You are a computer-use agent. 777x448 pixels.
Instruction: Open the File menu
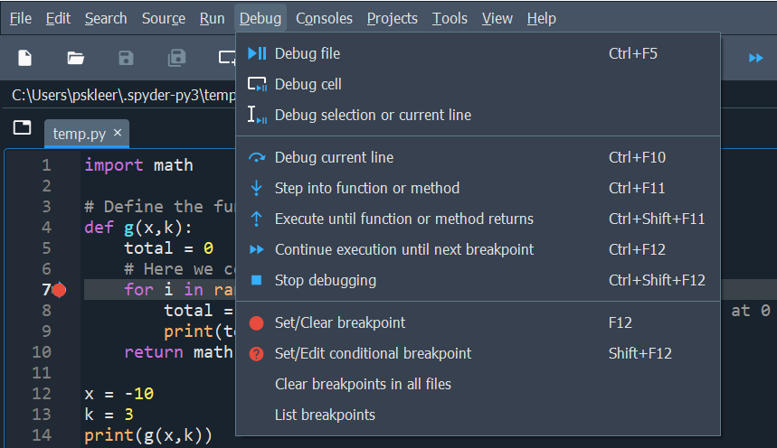click(20, 18)
